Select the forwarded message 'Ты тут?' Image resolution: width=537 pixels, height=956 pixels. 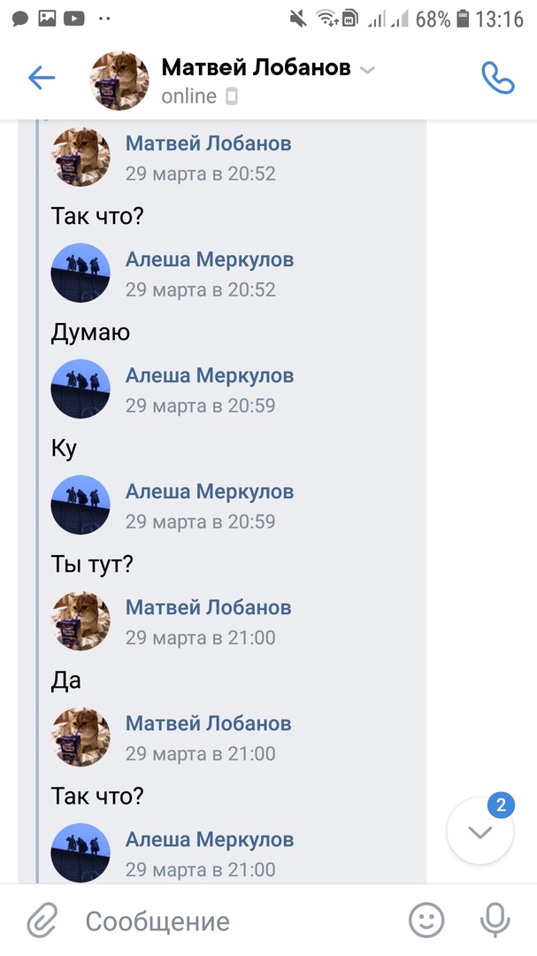[x=92, y=564]
